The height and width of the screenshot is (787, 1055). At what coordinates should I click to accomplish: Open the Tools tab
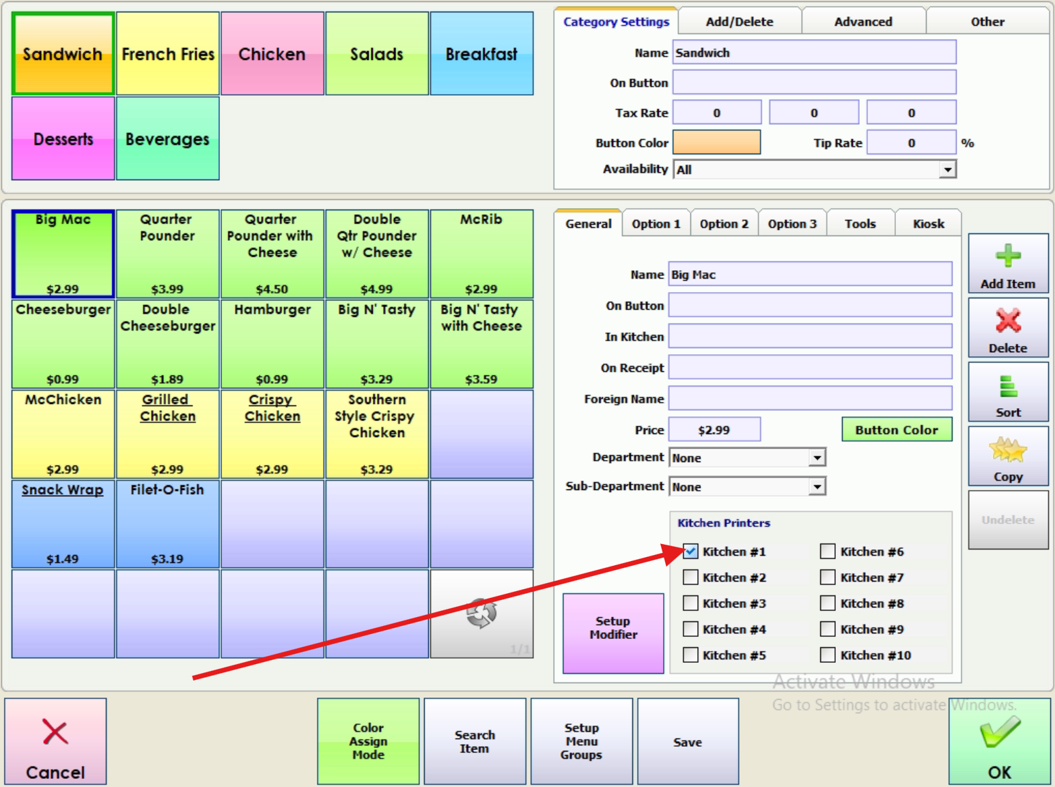[x=860, y=224]
